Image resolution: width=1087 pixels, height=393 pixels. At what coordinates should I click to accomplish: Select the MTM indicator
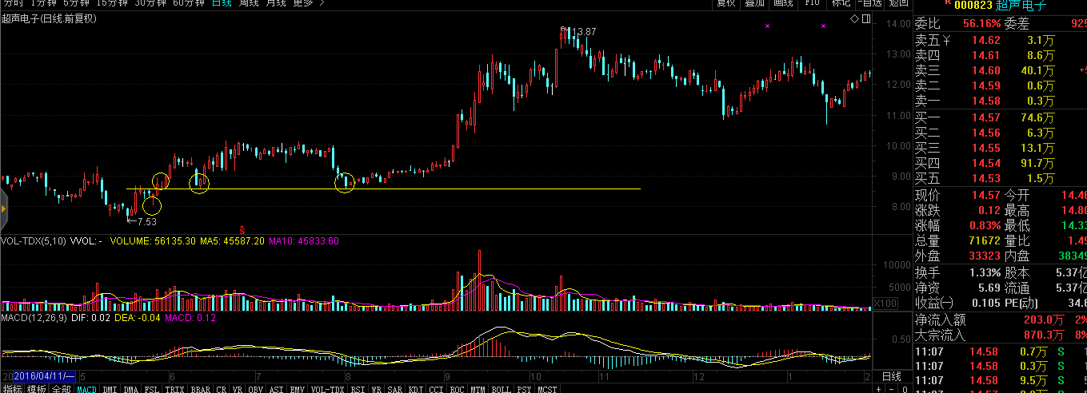coord(478,389)
